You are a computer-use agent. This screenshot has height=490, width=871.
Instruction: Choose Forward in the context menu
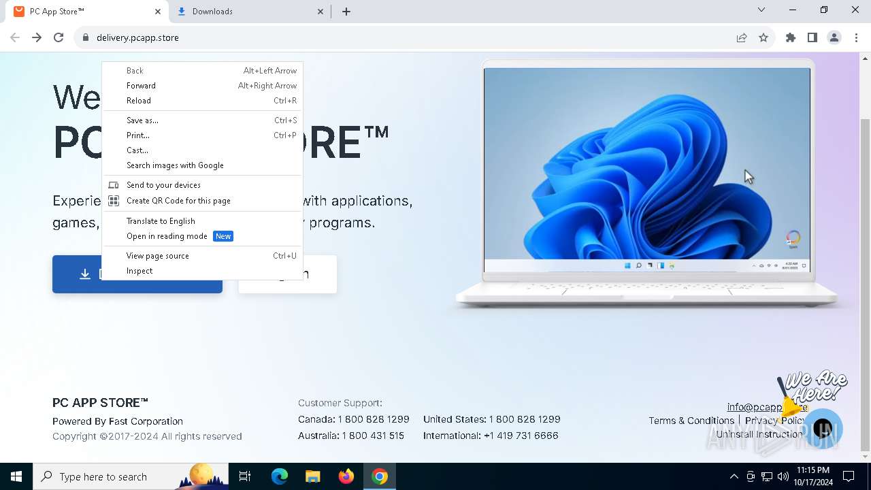(x=202, y=86)
